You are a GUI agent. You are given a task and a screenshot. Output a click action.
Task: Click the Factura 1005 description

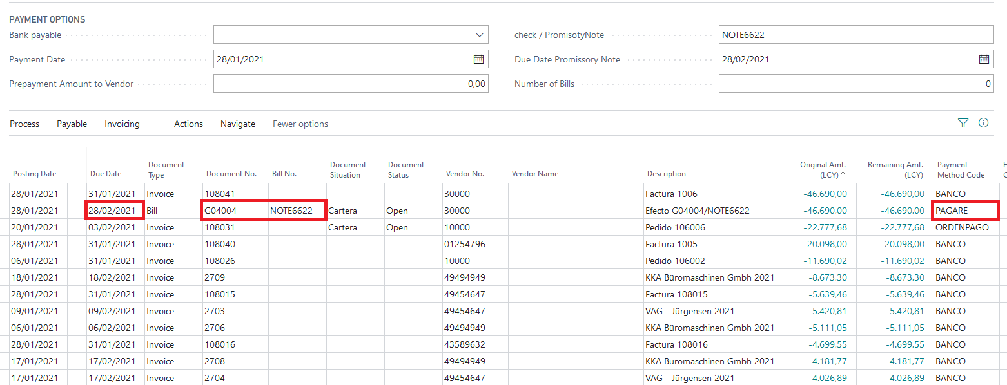coord(671,244)
